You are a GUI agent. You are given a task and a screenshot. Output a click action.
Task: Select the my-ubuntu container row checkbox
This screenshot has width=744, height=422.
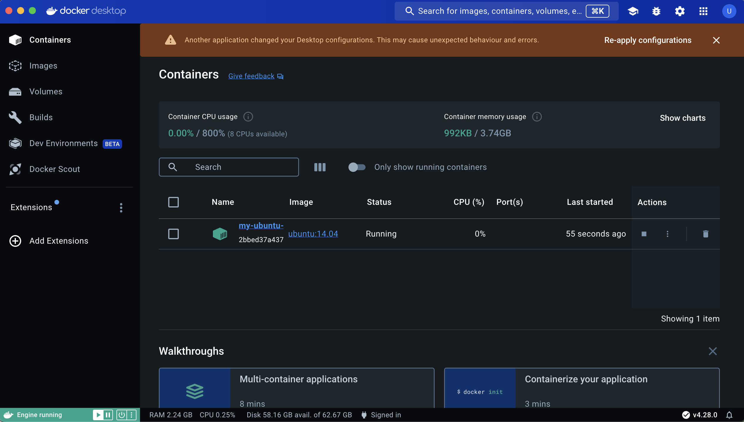173,234
